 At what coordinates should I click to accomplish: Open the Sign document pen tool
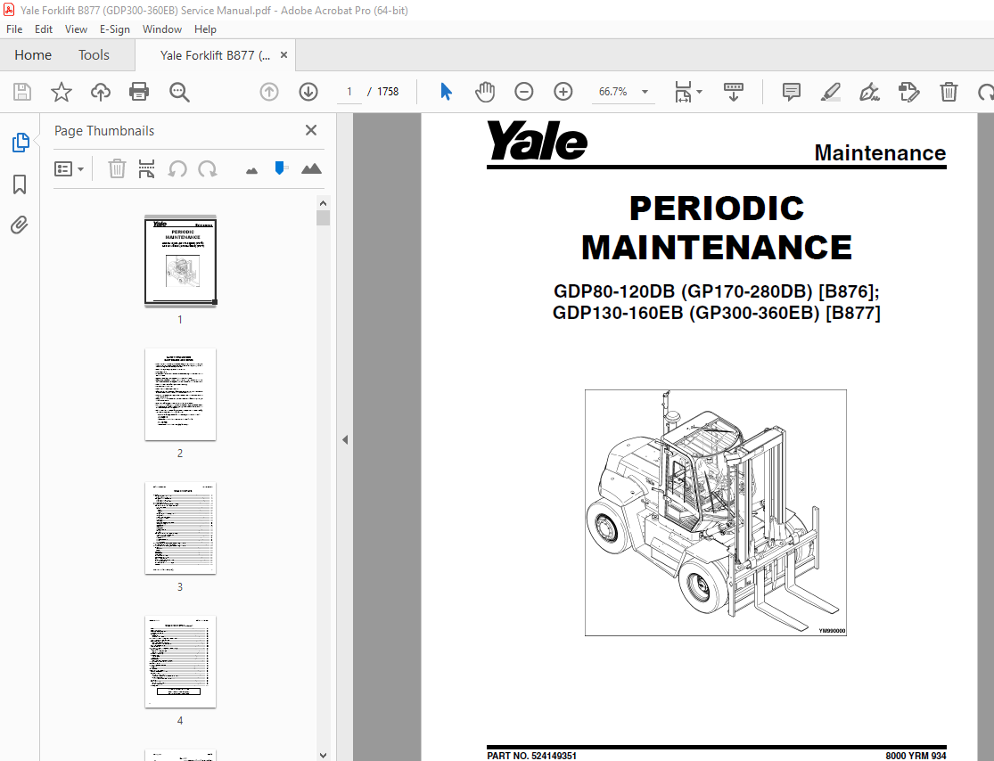(x=870, y=92)
